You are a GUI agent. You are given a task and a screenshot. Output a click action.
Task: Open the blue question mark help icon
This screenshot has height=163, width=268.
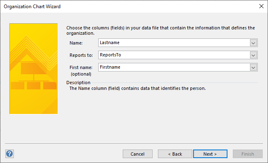tap(9, 154)
